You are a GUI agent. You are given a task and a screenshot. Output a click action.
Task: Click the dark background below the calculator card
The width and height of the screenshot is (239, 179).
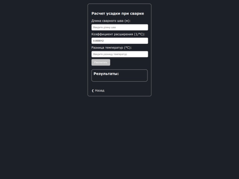[x=119, y=137]
